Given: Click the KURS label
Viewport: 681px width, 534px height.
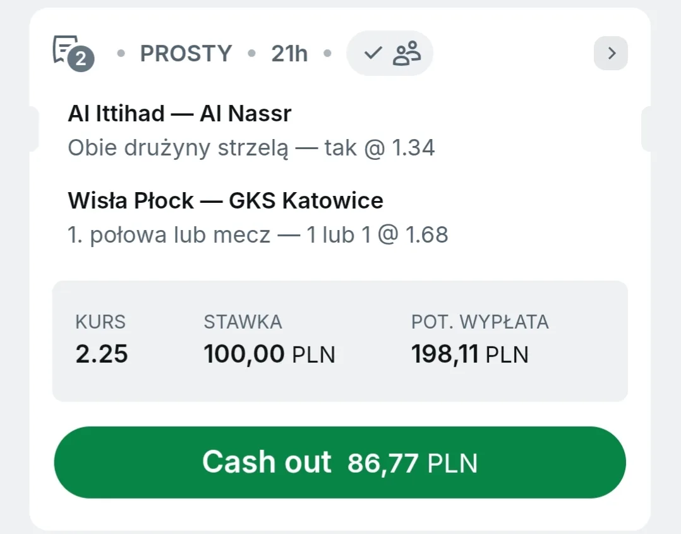Looking at the screenshot, I should 100,322.
